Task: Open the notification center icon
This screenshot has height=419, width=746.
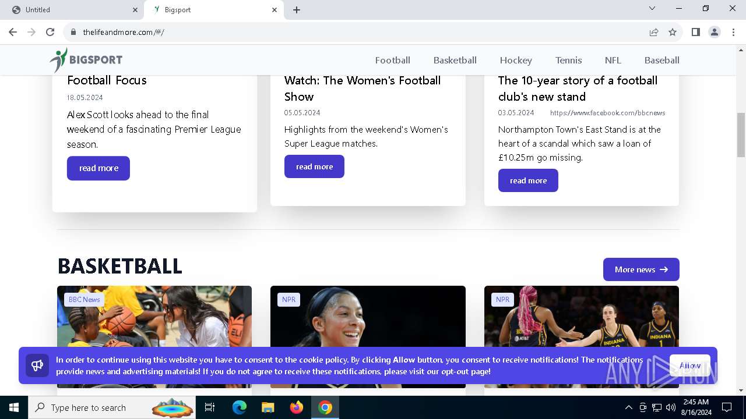Action: pos(727,407)
